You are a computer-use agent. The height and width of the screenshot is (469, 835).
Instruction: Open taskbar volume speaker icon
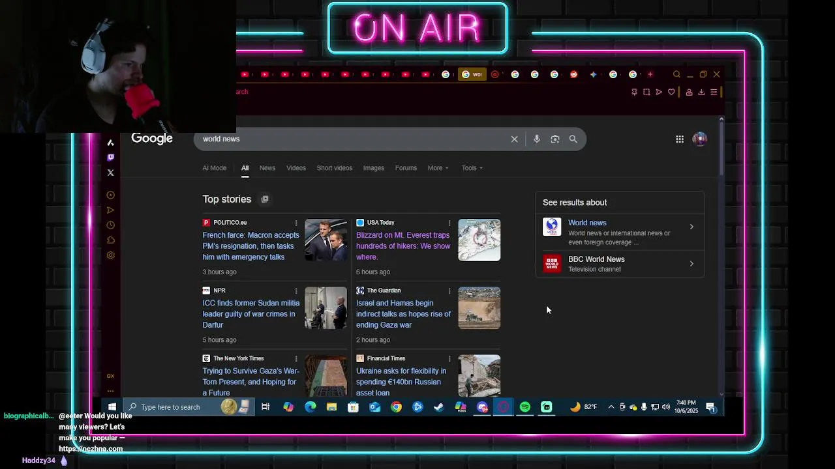[x=665, y=407]
